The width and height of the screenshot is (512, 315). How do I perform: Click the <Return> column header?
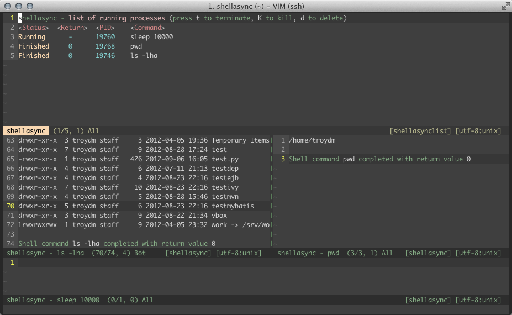(72, 28)
